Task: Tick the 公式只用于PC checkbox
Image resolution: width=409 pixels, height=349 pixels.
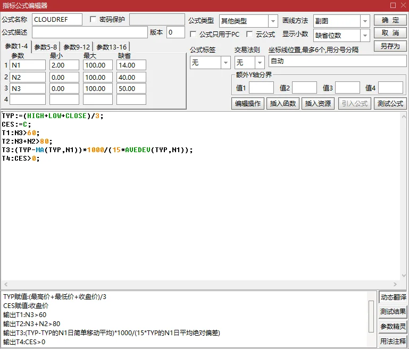Action: (193, 34)
